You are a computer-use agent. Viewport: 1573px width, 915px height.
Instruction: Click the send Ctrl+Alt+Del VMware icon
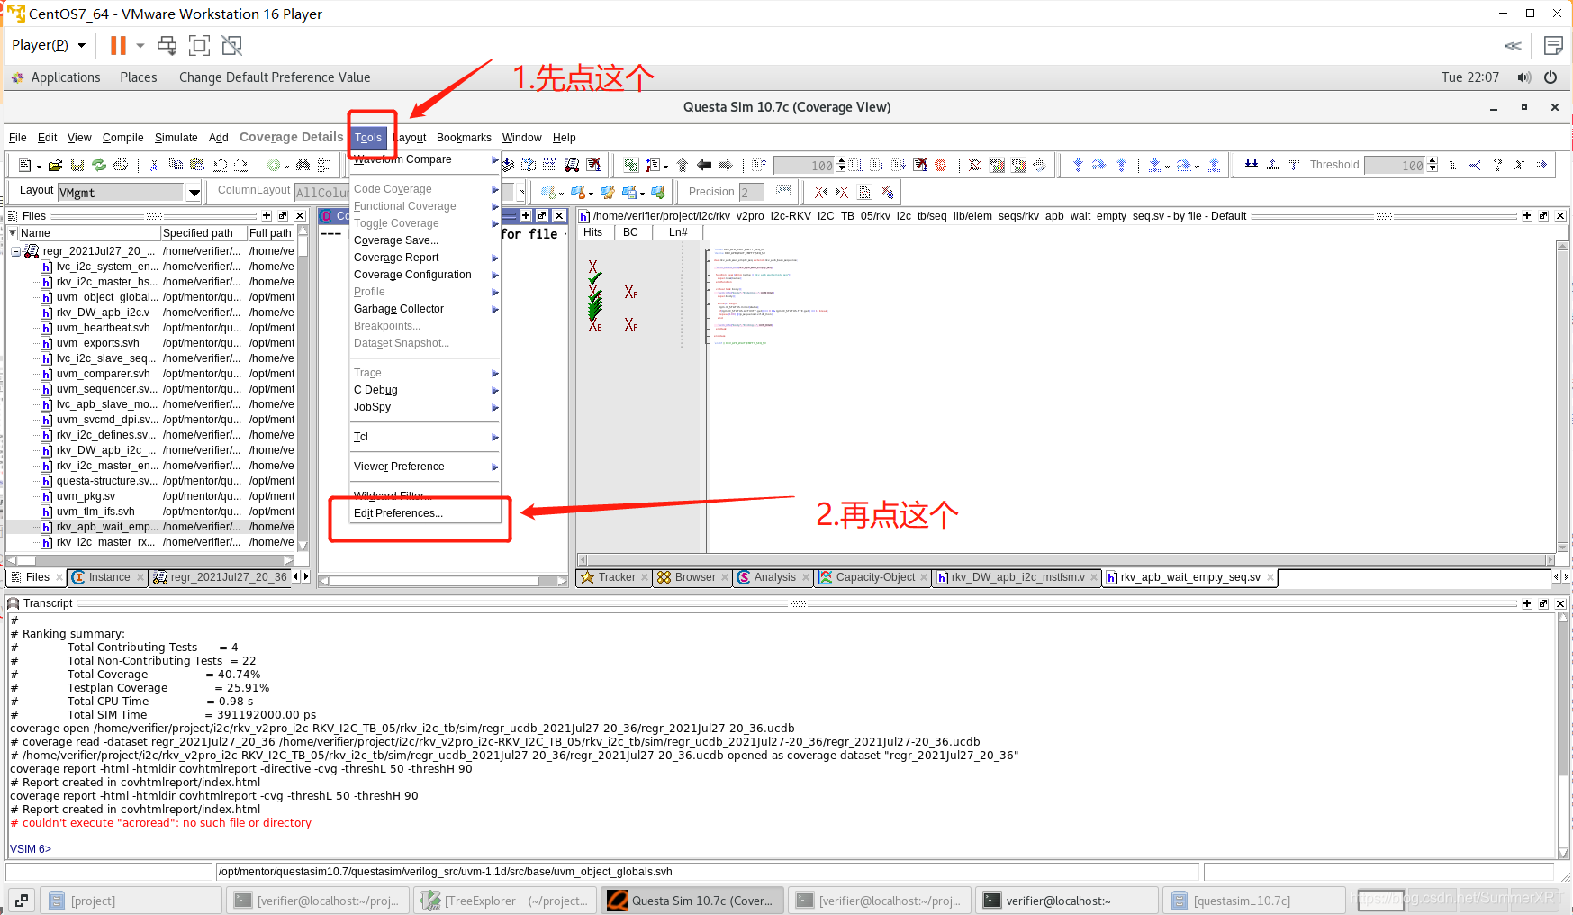167,45
